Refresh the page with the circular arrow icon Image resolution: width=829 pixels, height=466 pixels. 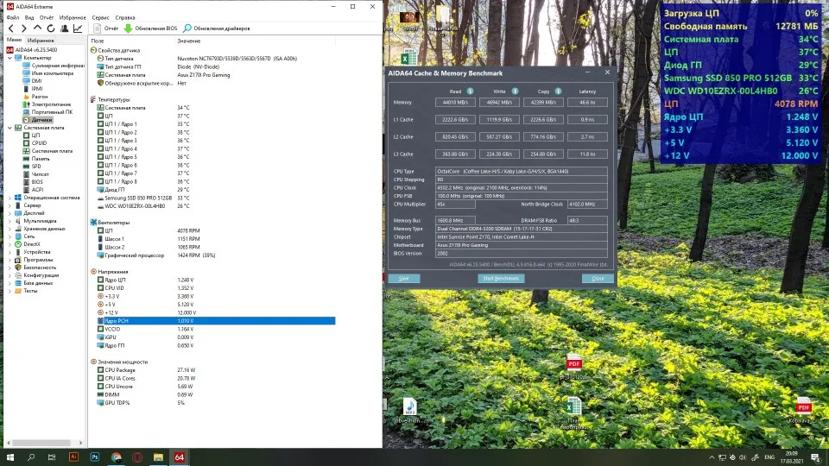(51, 28)
